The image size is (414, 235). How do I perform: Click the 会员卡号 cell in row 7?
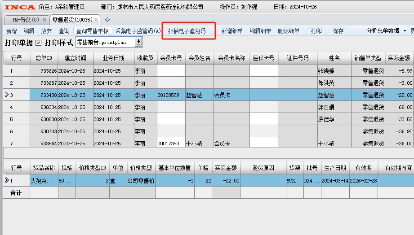(x=171, y=144)
